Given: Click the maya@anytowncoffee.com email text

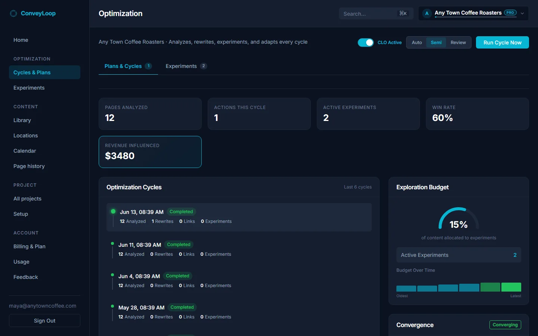Looking at the screenshot, I should tap(43, 306).
